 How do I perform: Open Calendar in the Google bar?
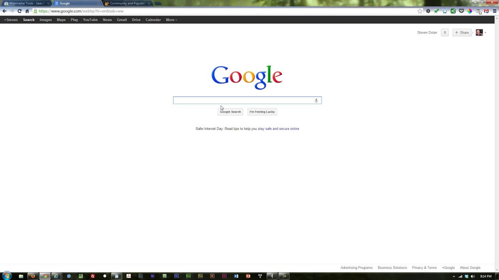[153, 20]
